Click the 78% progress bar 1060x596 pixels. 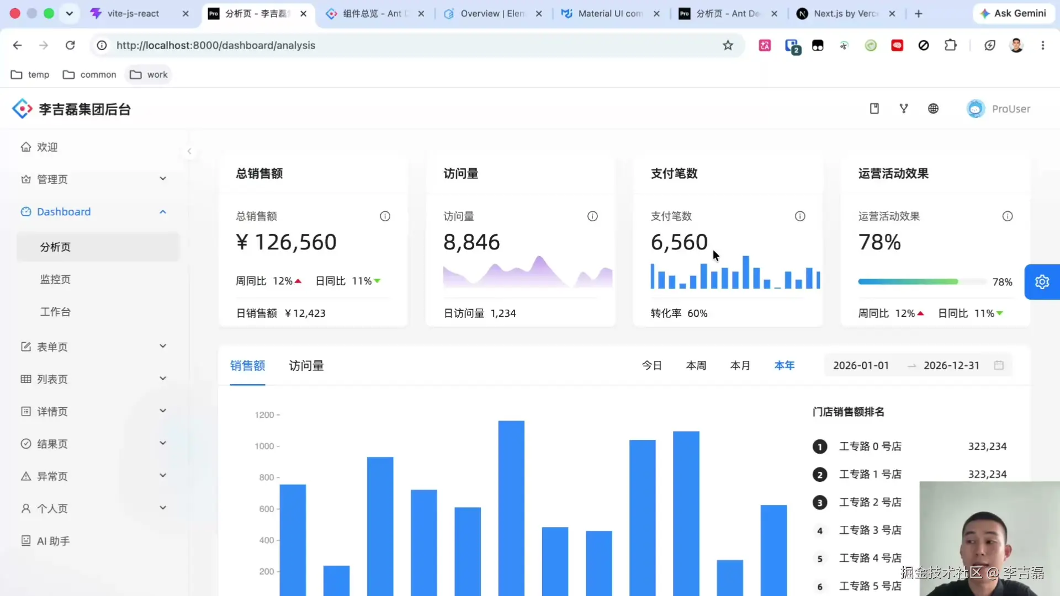click(922, 282)
